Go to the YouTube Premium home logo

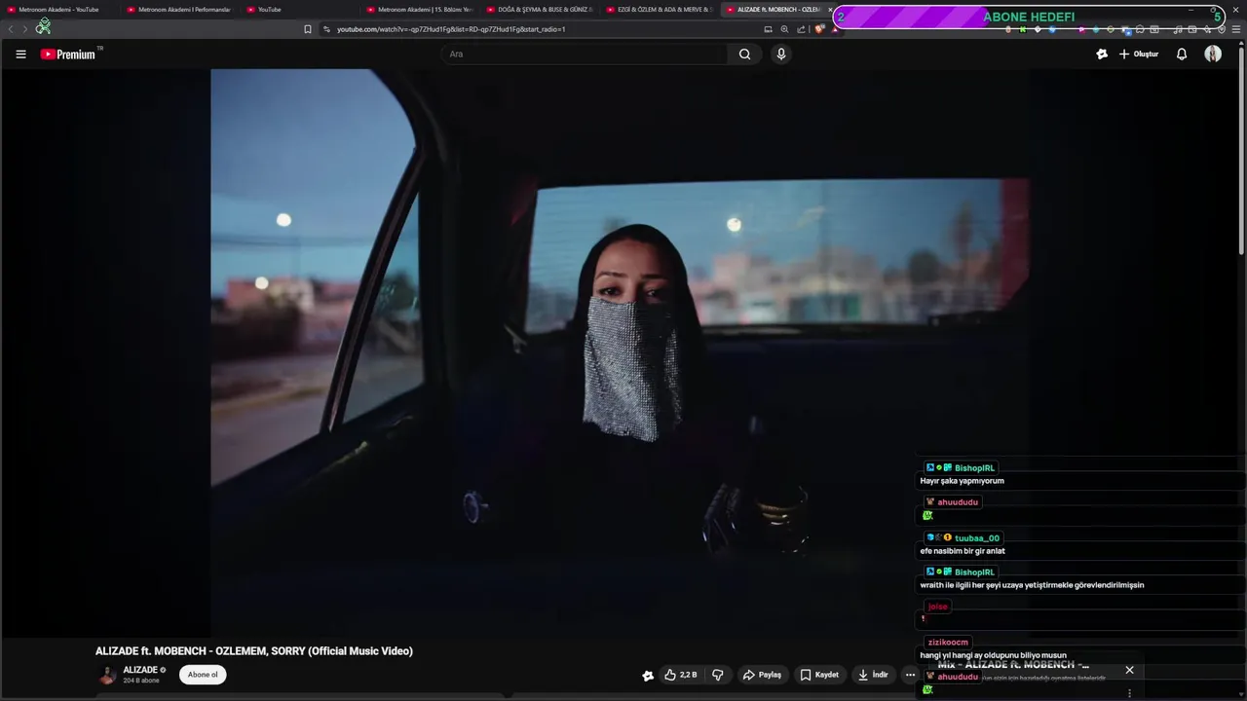(68, 55)
